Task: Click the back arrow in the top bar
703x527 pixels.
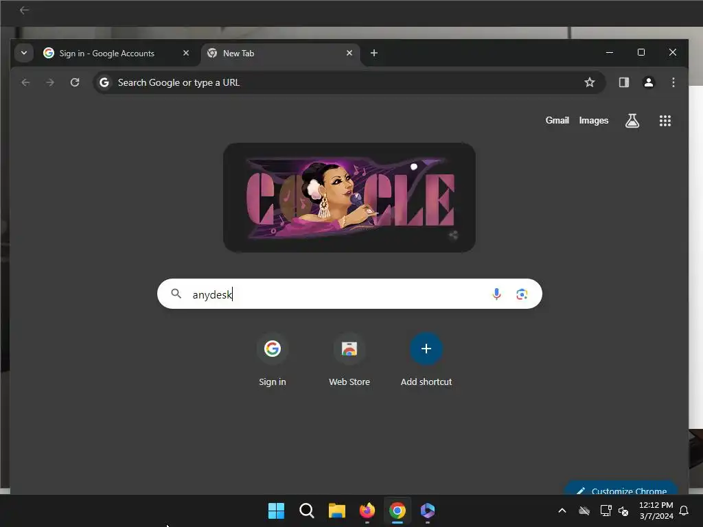Action: (24, 10)
